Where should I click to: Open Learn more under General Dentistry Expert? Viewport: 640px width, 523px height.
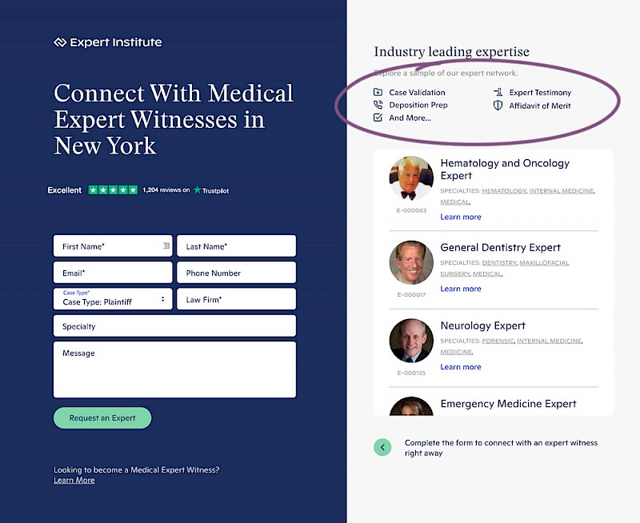point(461,289)
